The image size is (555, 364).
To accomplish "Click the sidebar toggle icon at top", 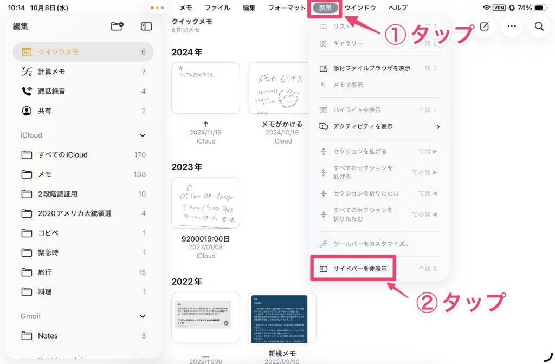I will [x=146, y=26].
